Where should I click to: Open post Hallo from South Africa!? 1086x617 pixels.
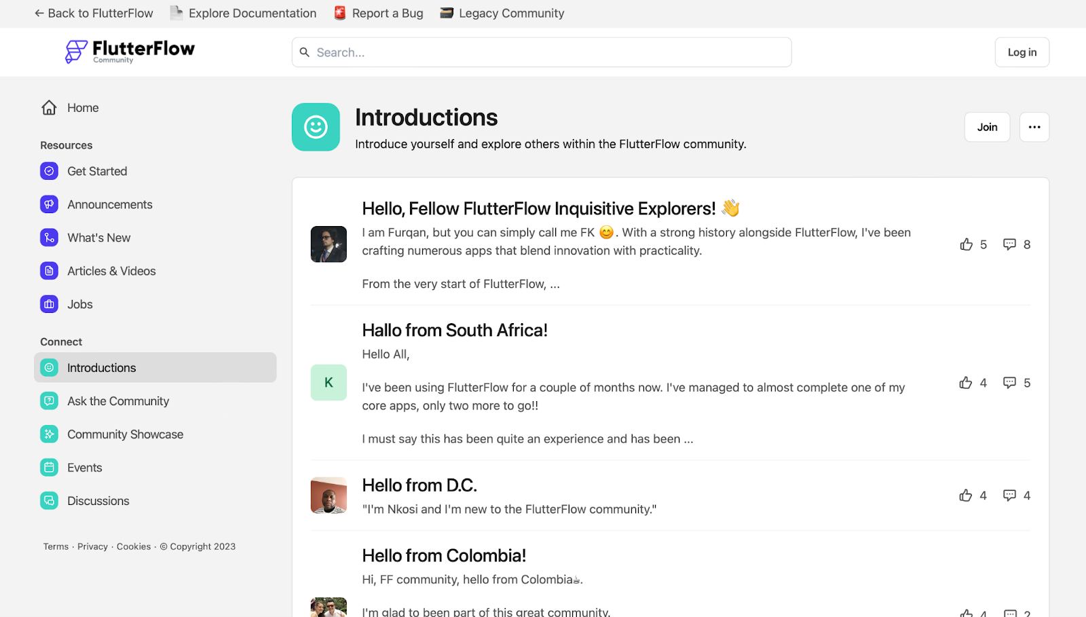point(455,330)
